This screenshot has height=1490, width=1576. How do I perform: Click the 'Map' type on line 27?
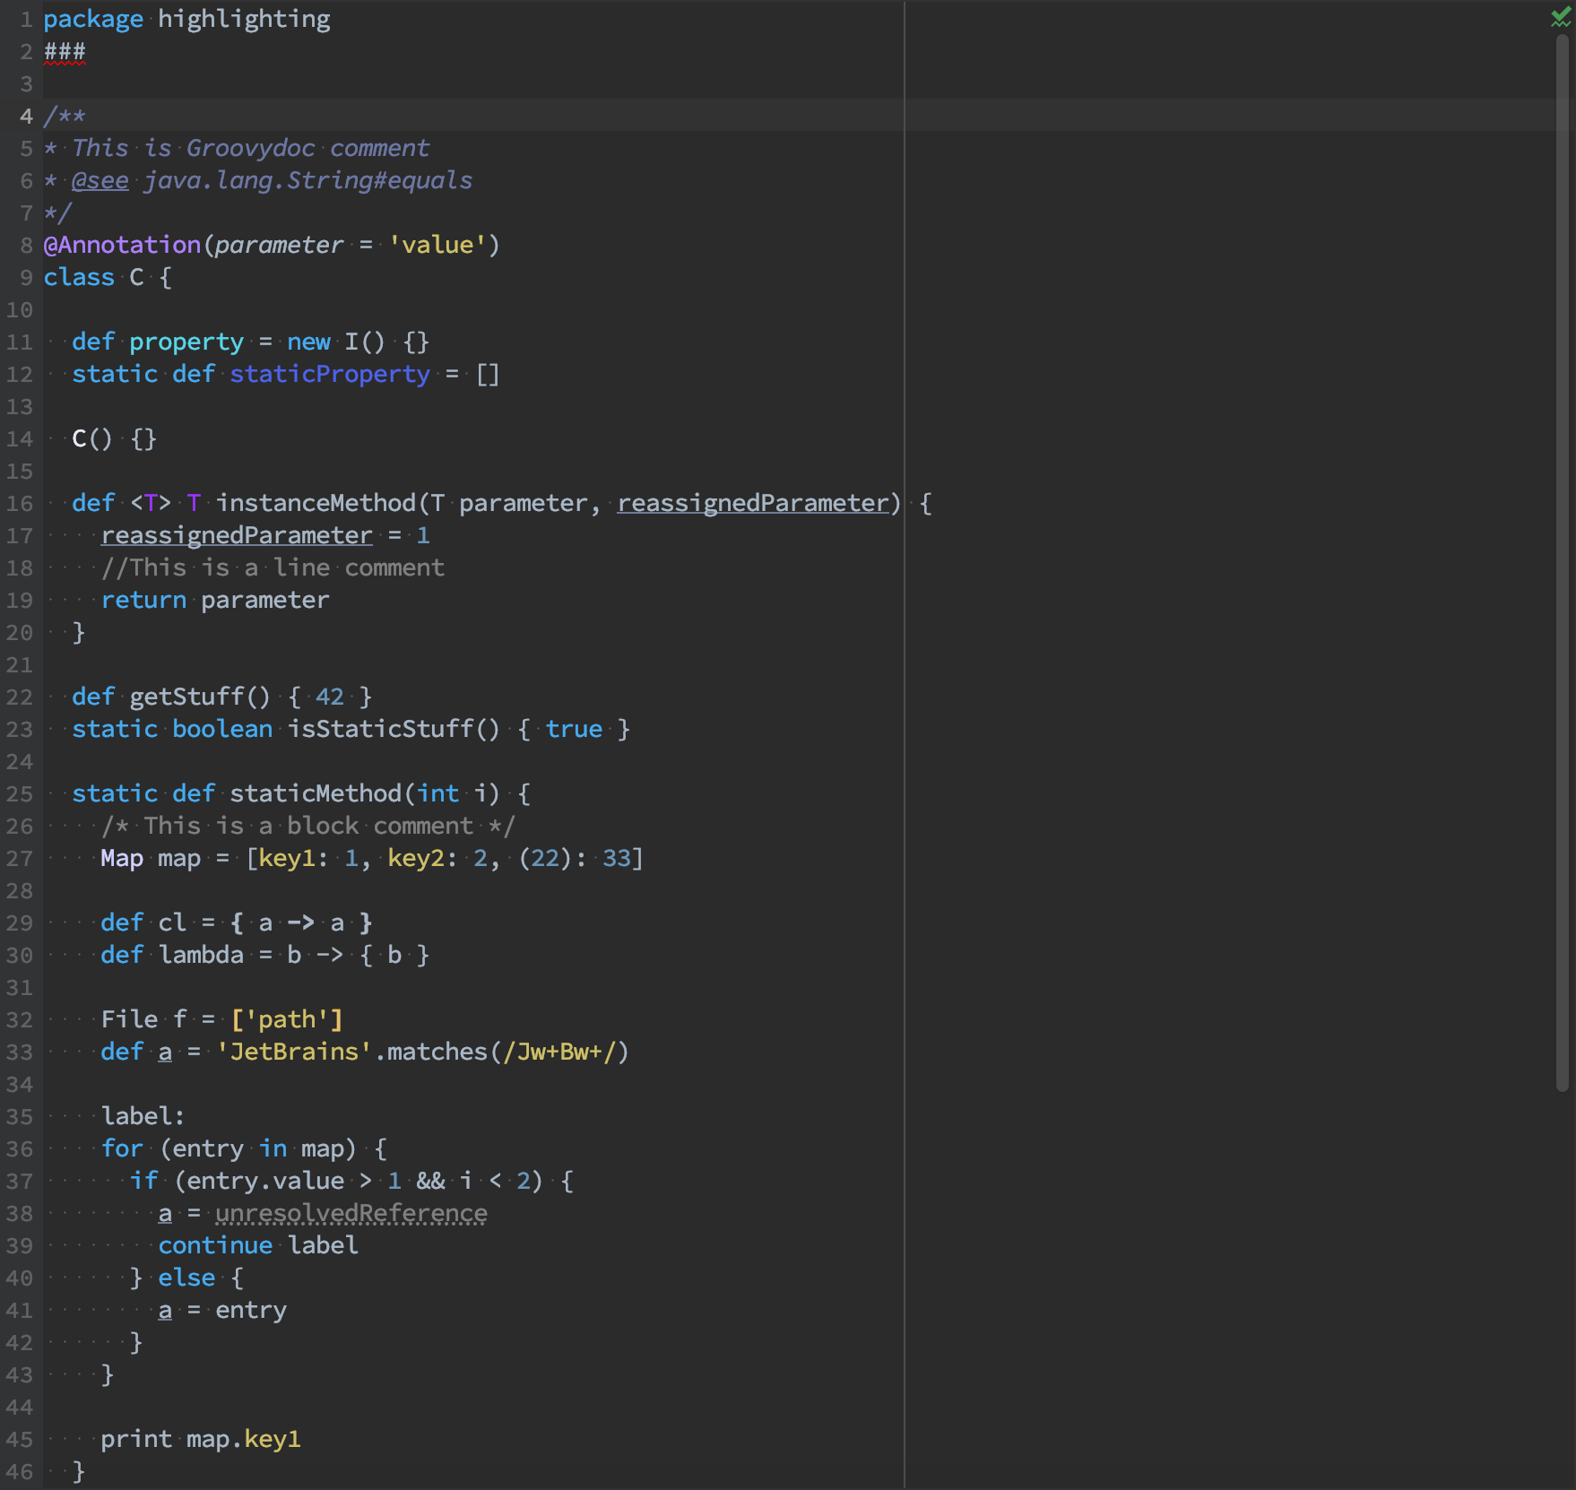pos(122,858)
